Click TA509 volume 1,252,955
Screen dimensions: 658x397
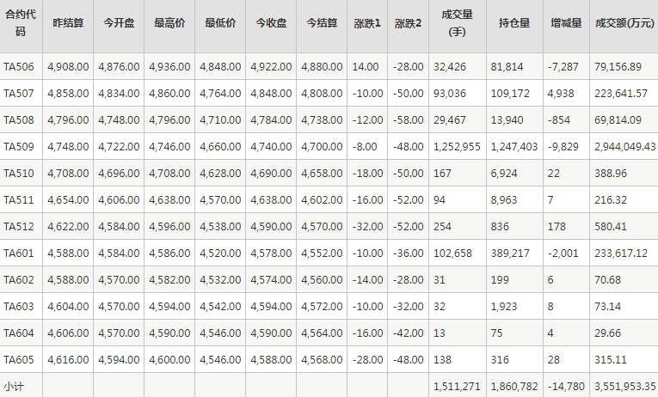(457, 147)
